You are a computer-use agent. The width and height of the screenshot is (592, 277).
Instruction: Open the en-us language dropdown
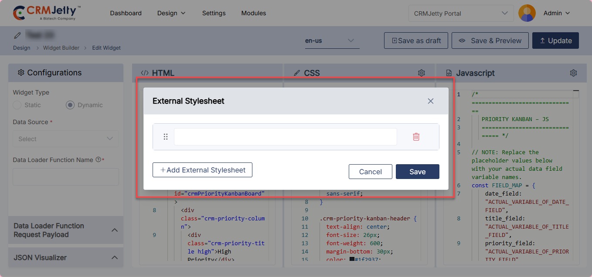click(x=332, y=41)
